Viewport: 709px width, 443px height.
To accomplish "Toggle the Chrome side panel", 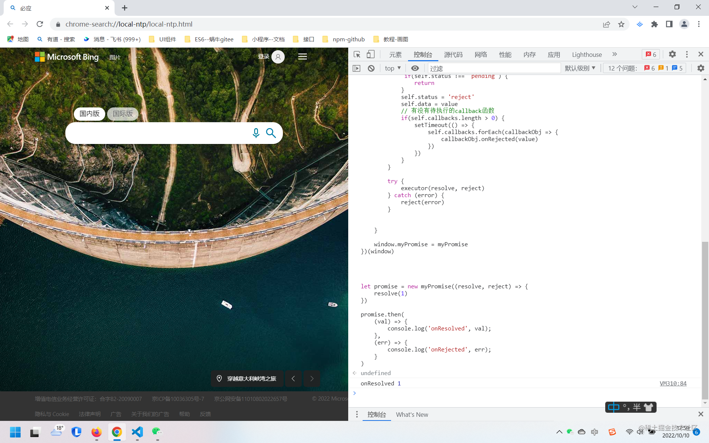I will pos(669,24).
